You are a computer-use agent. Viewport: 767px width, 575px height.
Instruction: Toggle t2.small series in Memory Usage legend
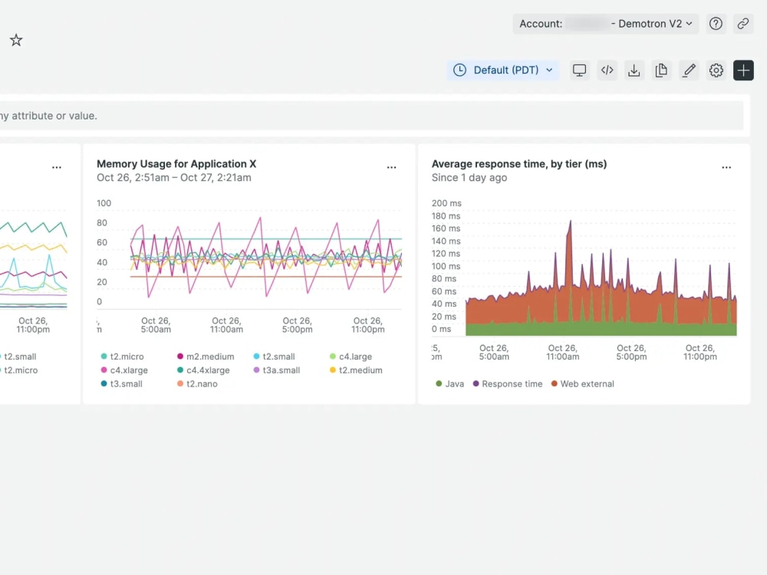[x=274, y=356]
